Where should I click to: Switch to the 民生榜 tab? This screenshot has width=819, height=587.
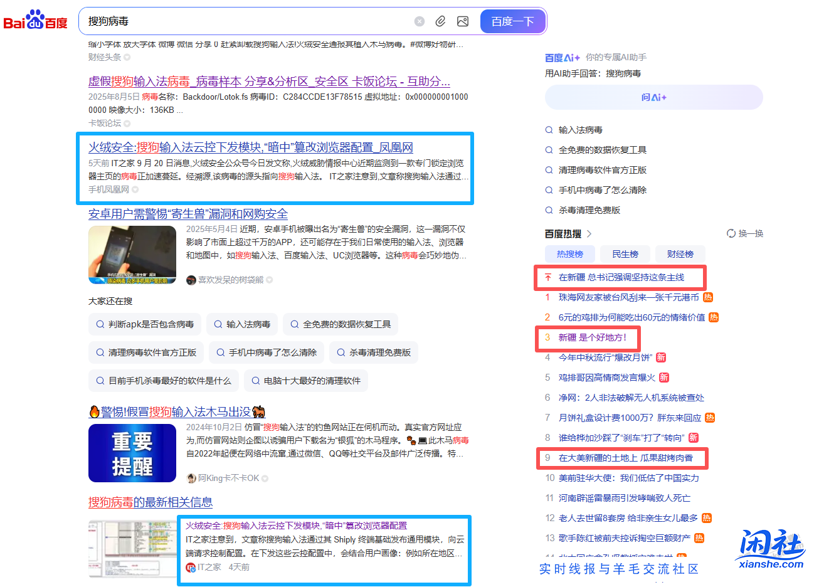pos(625,253)
